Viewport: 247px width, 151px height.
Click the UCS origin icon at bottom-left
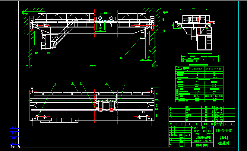tap(13, 147)
